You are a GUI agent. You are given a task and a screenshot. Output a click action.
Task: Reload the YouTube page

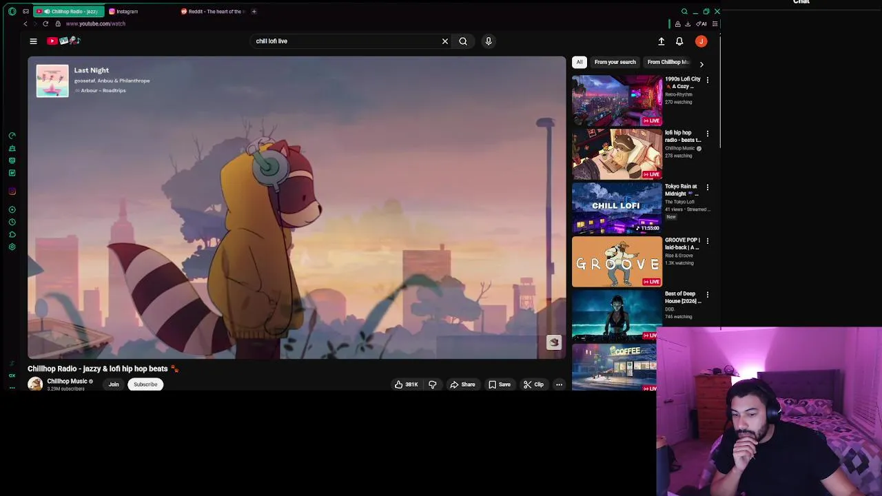45,23
